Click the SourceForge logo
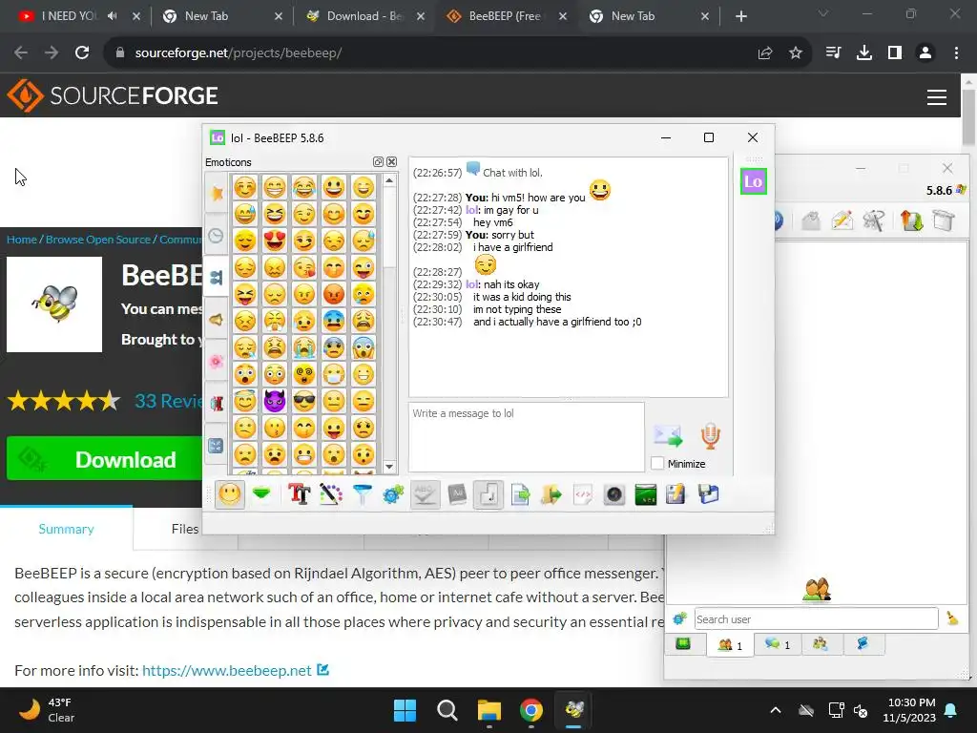977x733 pixels. [x=113, y=95]
